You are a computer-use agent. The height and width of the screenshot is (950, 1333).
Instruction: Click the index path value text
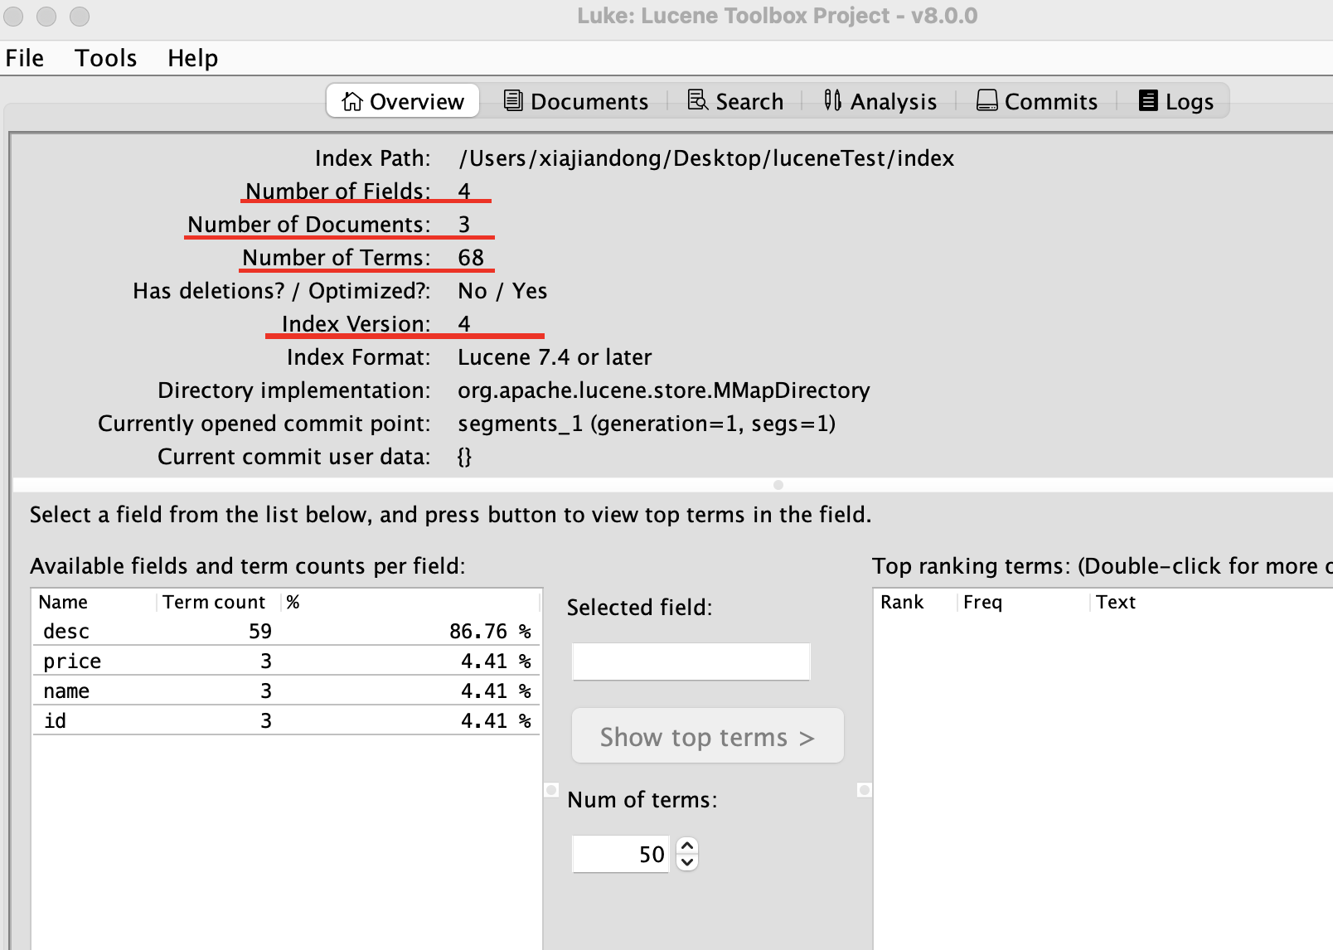click(x=706, y=158)
